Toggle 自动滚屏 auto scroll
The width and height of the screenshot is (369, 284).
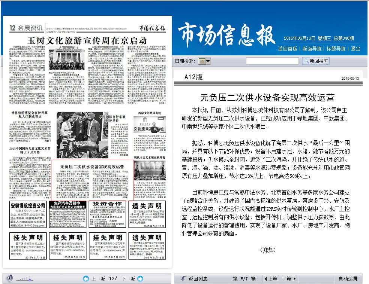click(348, 279)
